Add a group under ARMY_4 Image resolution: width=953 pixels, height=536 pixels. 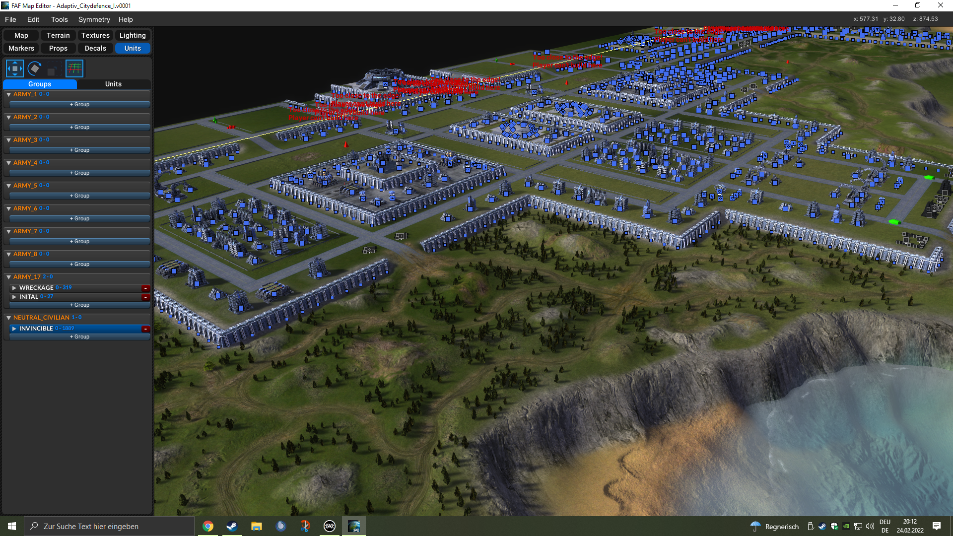(x=80, y=173)
